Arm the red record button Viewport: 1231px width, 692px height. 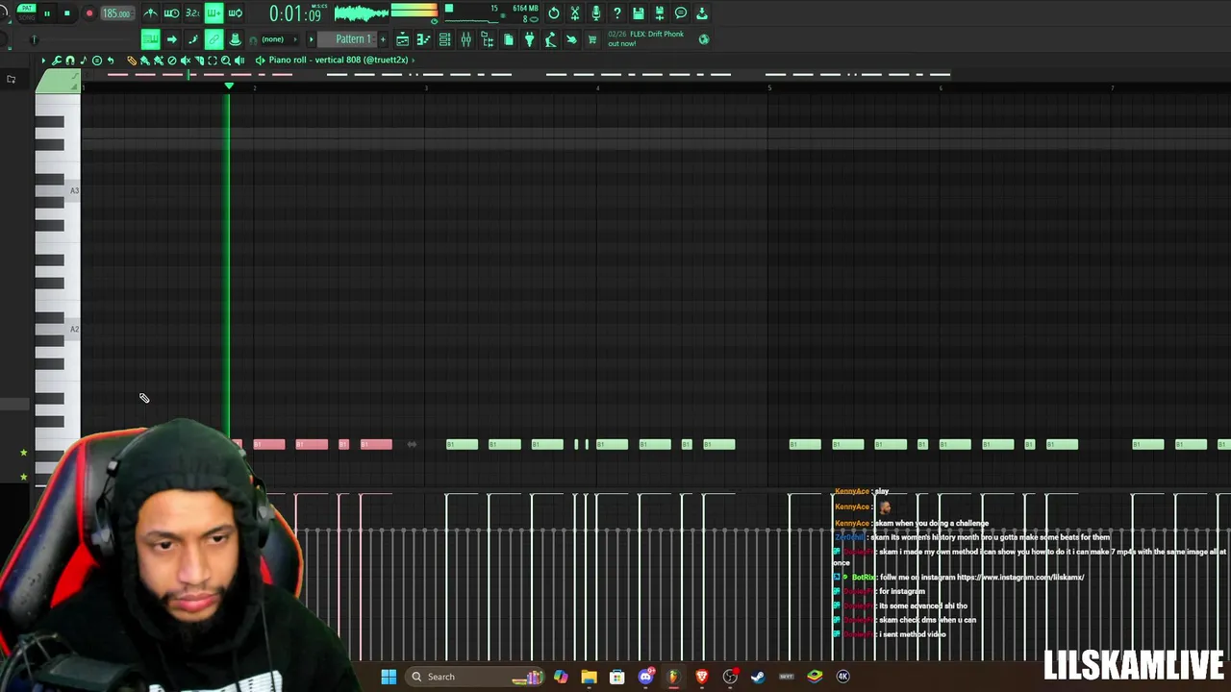pos(89,13)
